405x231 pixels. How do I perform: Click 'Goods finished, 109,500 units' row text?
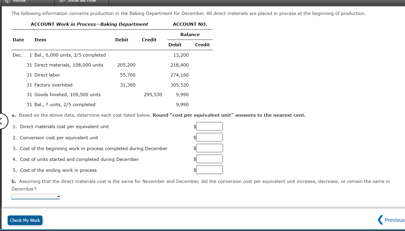(67, 95)
